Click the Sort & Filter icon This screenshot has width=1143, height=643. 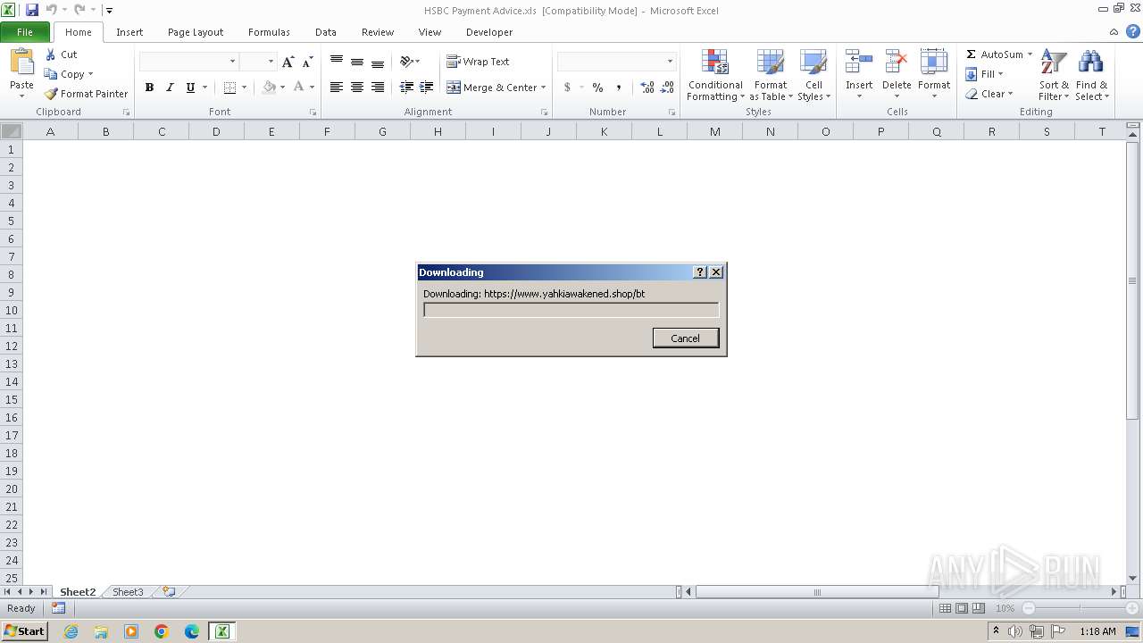click(1054, 63)
